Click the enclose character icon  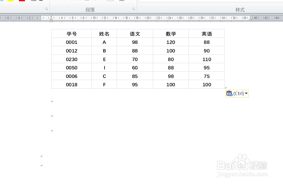(40, 1)
